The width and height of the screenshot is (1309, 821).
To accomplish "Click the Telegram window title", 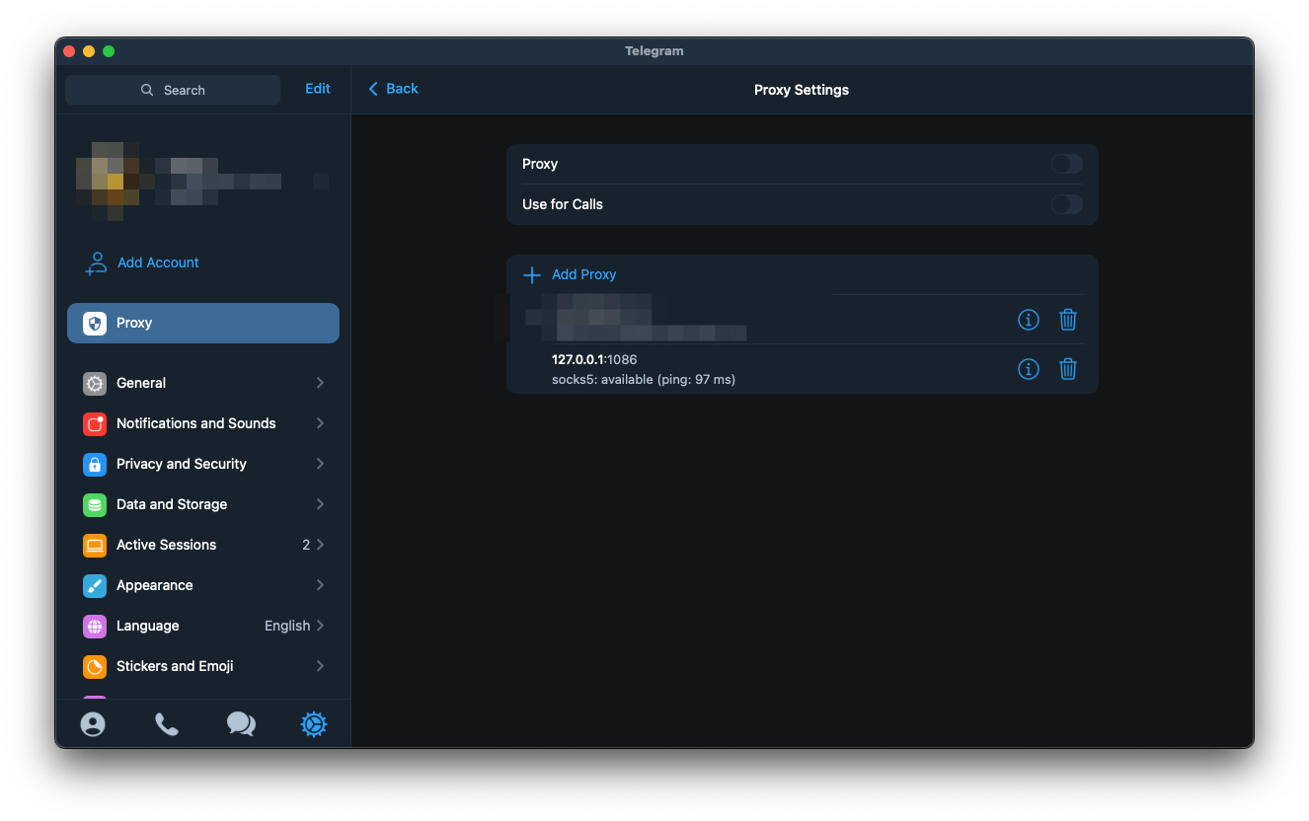I will point(654,51).
